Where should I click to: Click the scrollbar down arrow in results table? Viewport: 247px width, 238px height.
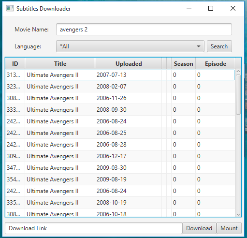tap(238, 214)
